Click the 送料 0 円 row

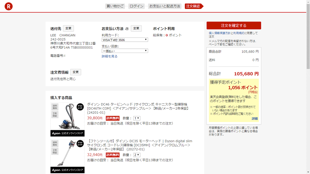[x=234, y=60]
